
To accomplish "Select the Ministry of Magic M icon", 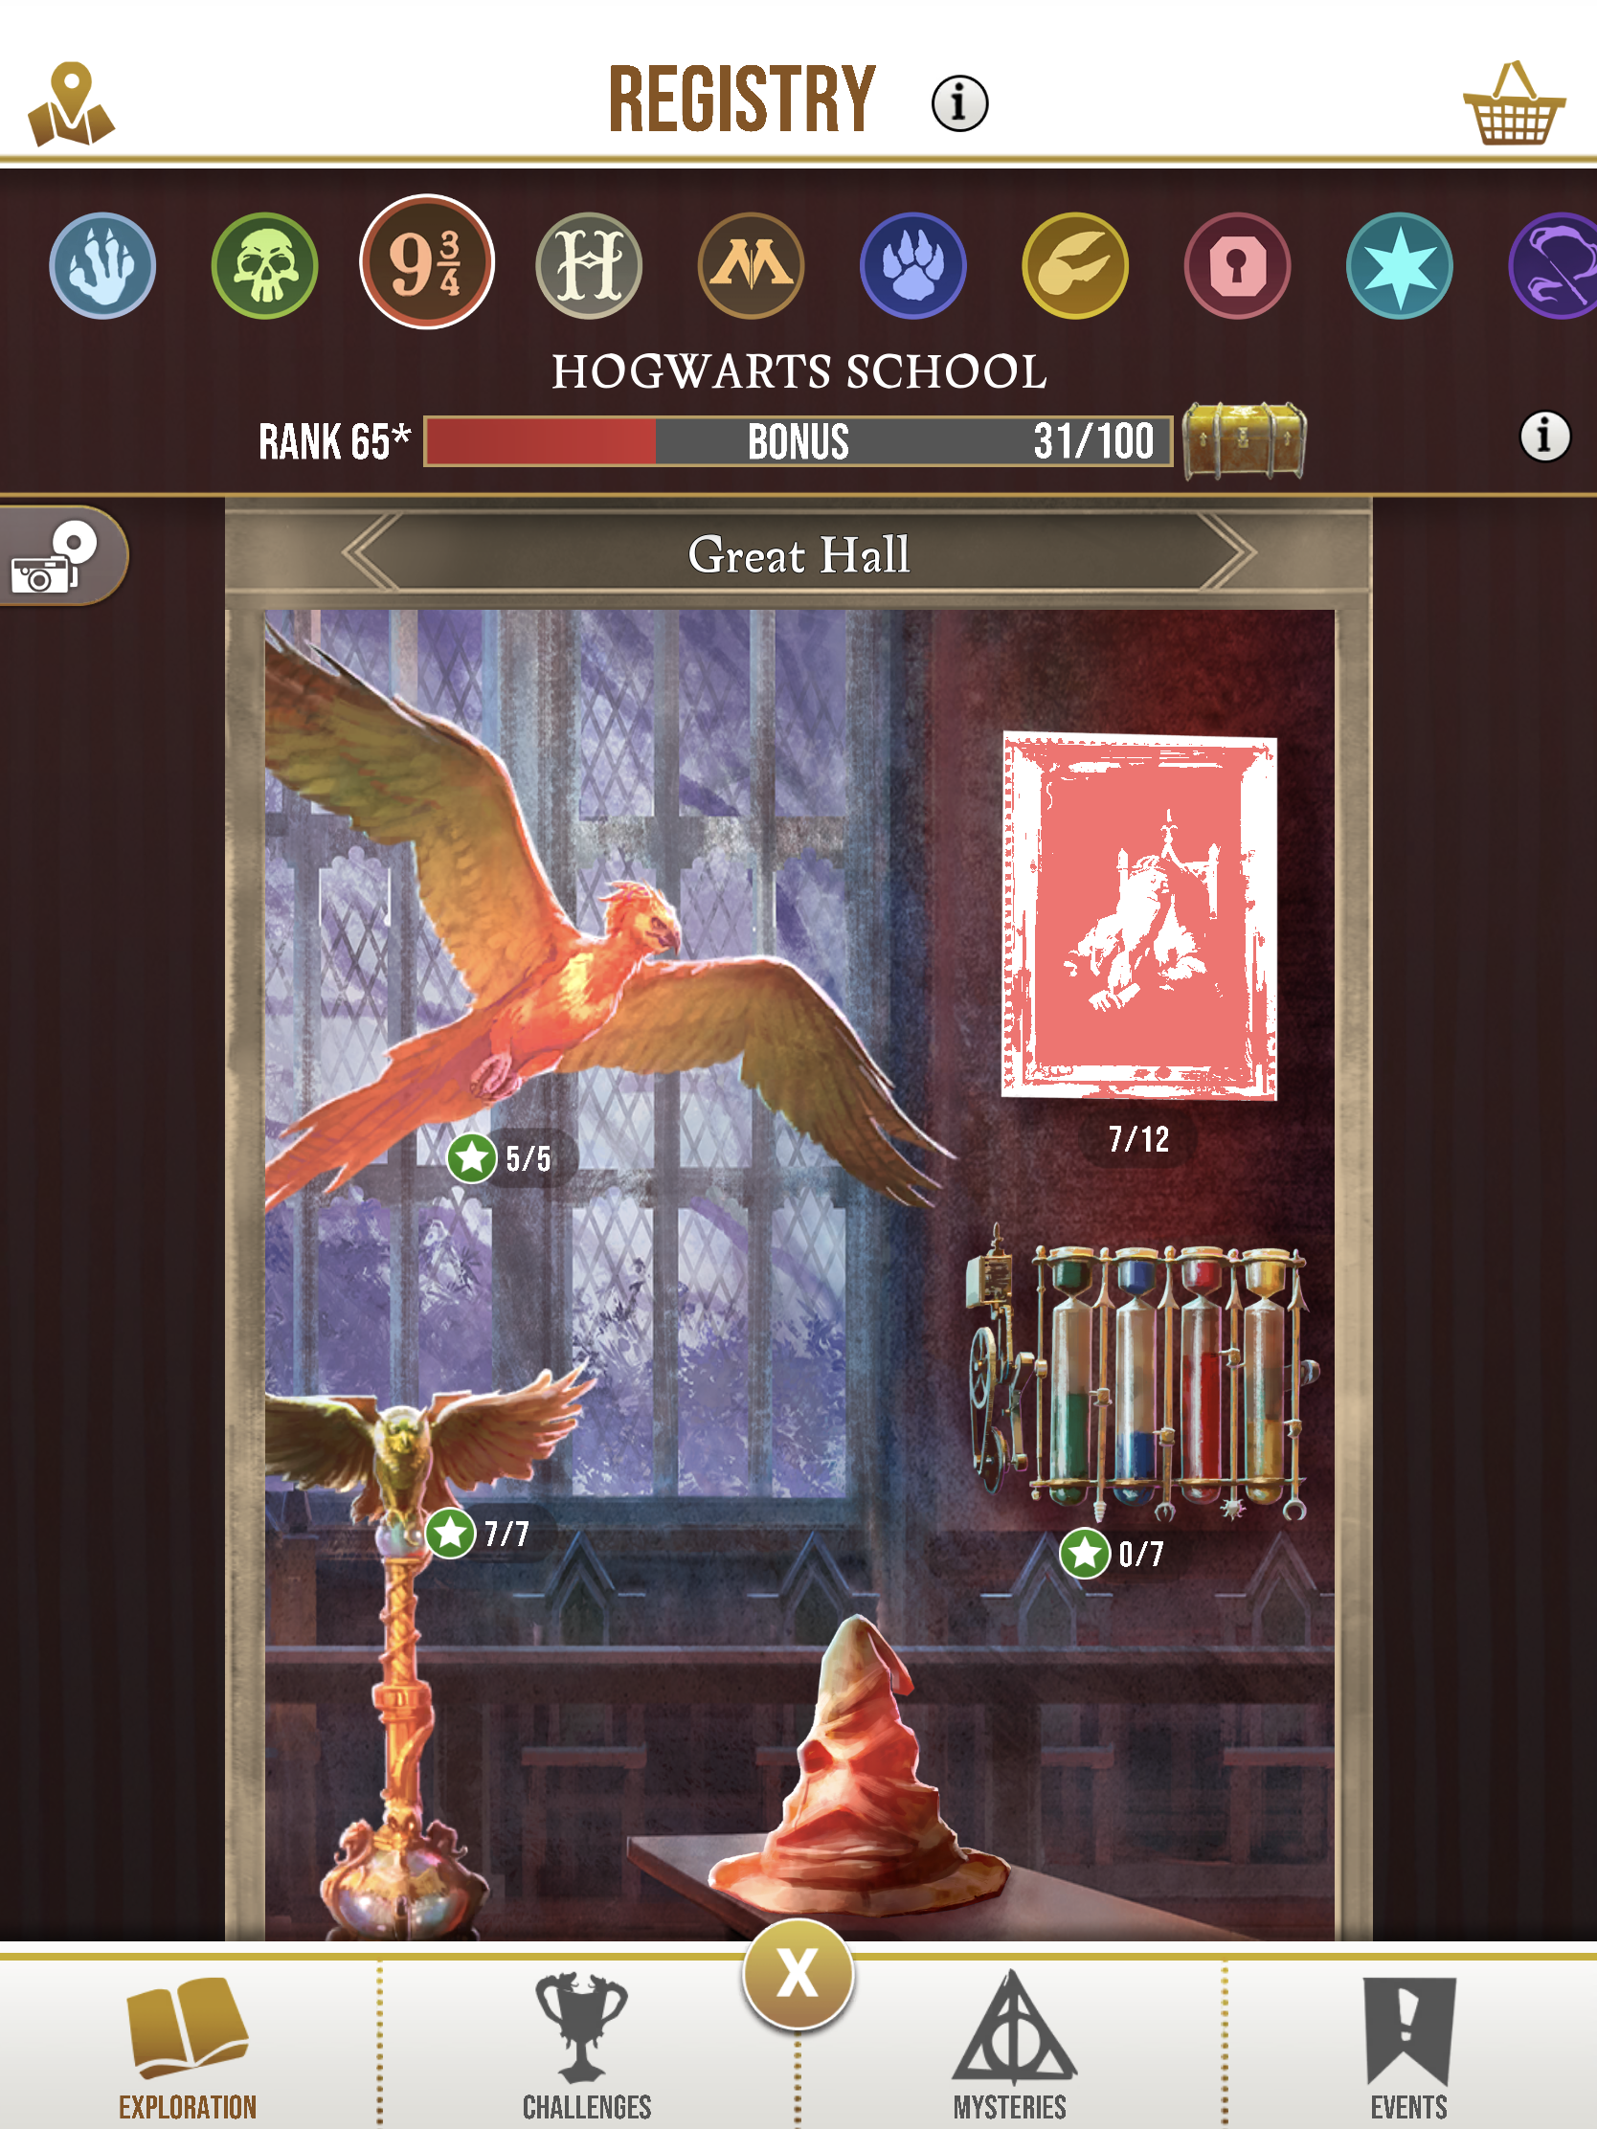I will tap(751, 265).
